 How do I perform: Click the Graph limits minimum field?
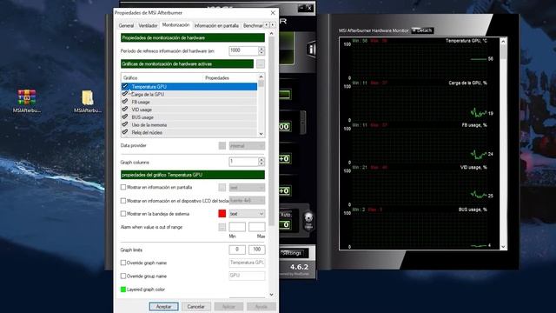coord(237,250)
